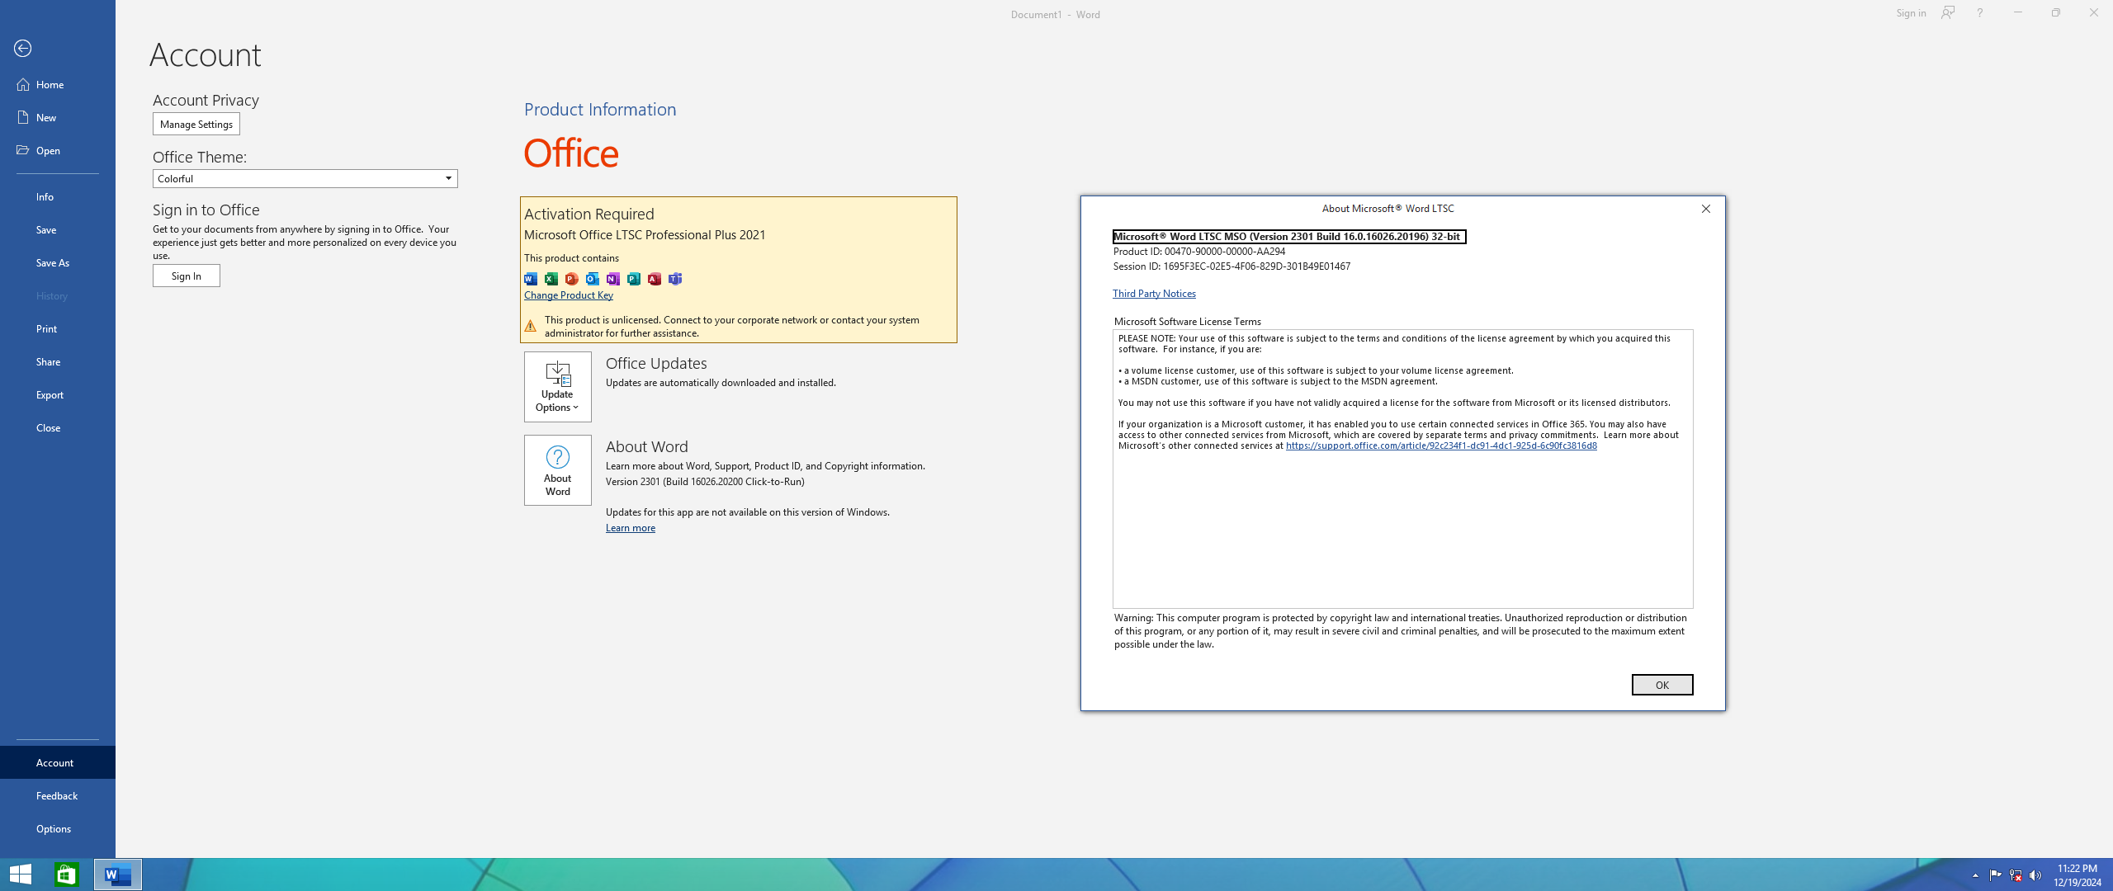Select New in the backstage menu
Viewport: 2113px width, 891px height.
tap(58, 117)
